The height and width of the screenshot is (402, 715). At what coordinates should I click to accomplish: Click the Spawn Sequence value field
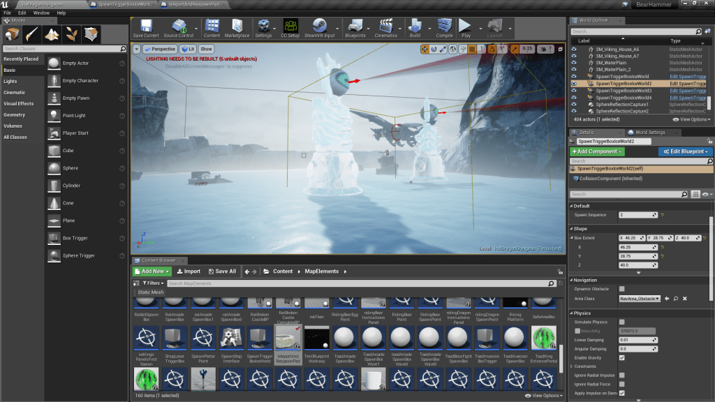(637, 215)
